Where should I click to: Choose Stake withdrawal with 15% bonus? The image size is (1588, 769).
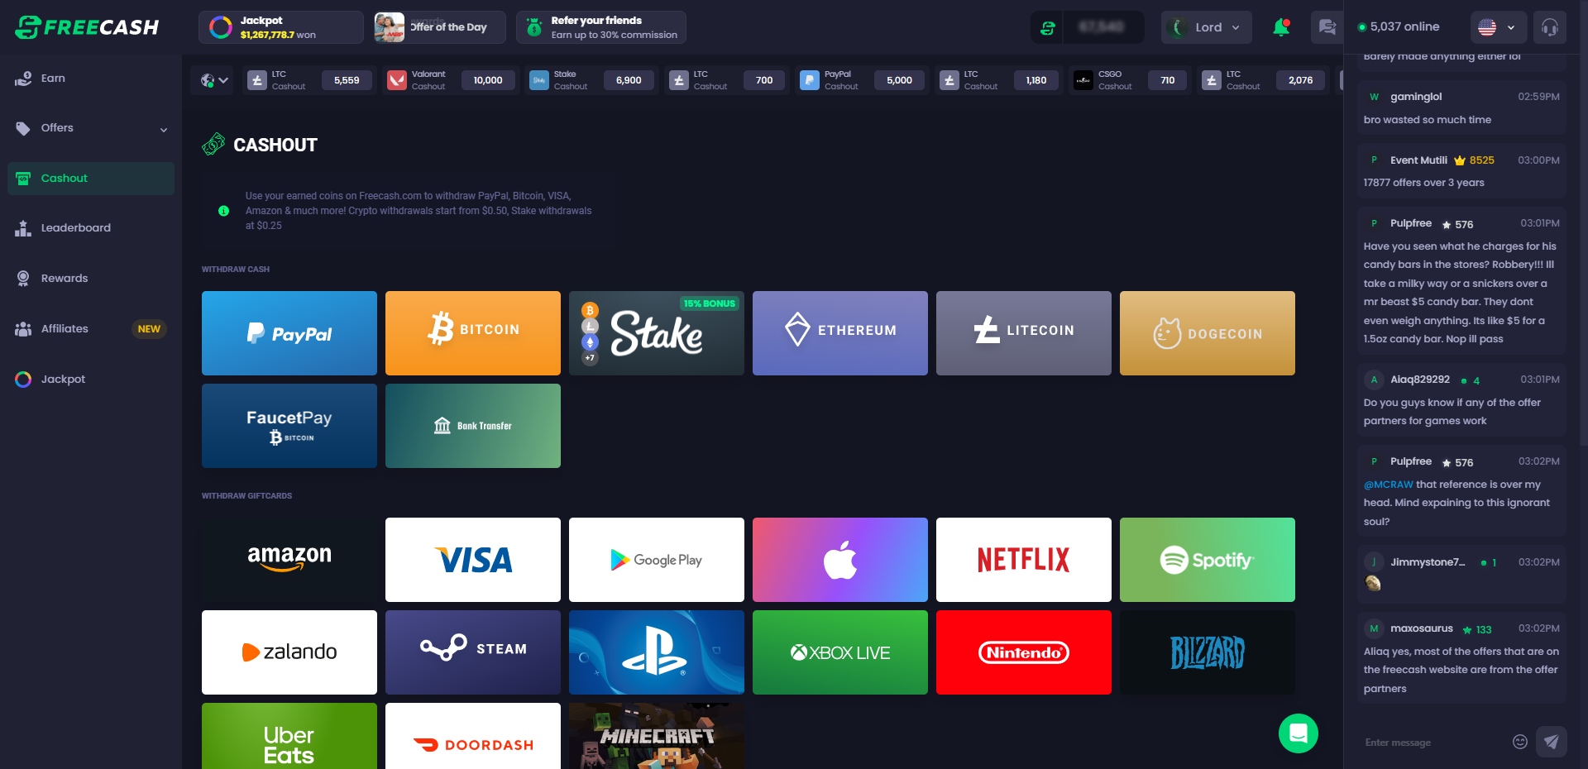pos(657,333)
